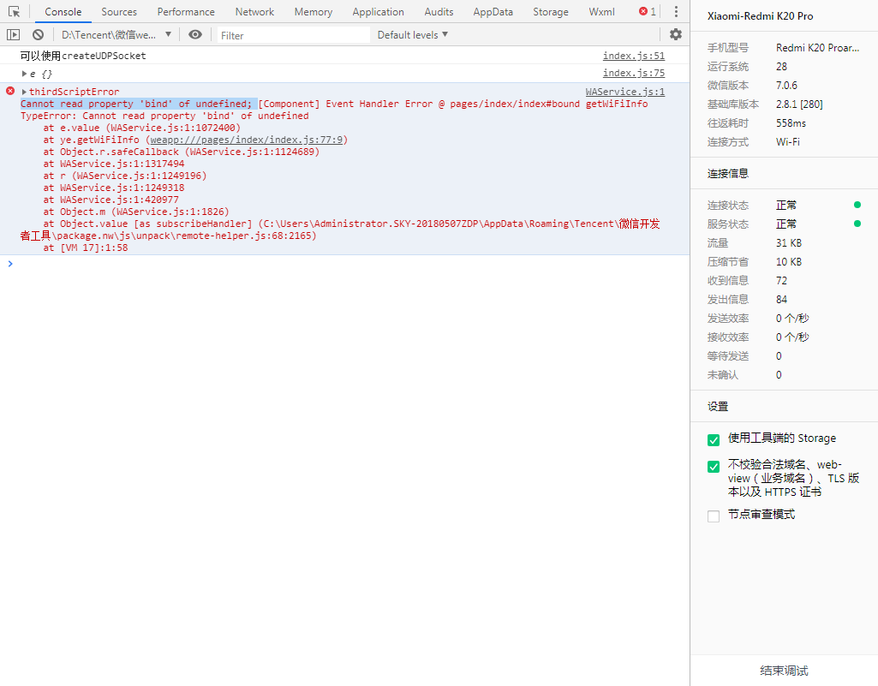Click the eye live expression icon
Screen dimensions: 878x686
(195, 35)
